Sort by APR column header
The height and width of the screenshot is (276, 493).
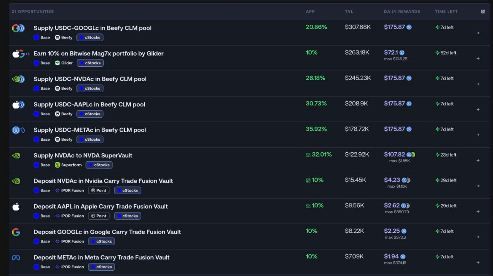click(310, 12)
